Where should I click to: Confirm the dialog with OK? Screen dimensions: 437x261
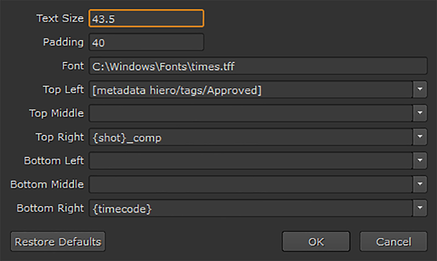tap(316, 242)
